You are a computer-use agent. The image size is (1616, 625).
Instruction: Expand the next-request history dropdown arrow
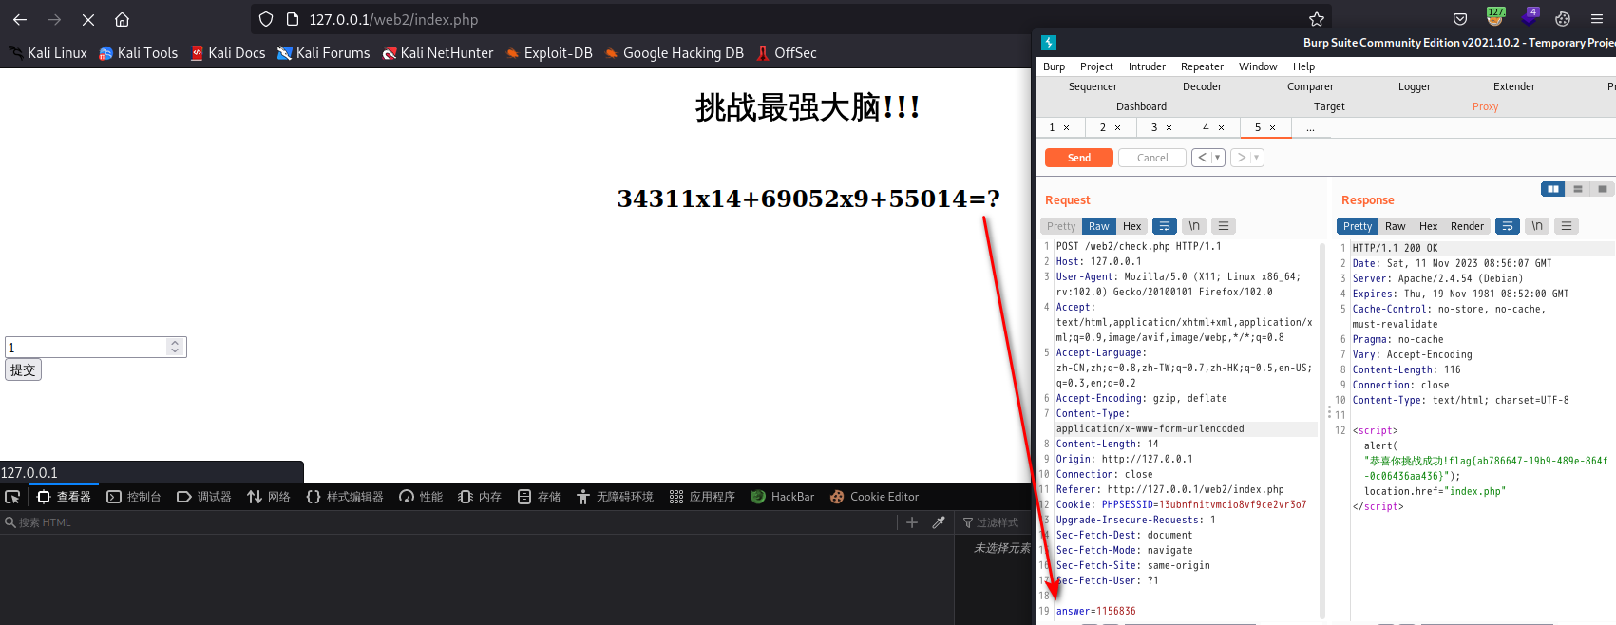point(1256,158)
